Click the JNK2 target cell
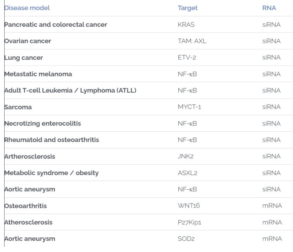Viewport: 293px width, 252px height. point(186,156)
